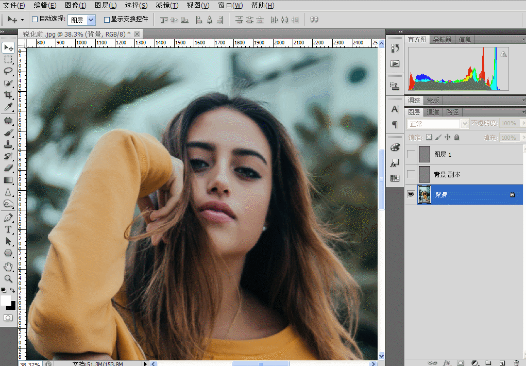Click the foreground color swatch

tap(5, 301)
